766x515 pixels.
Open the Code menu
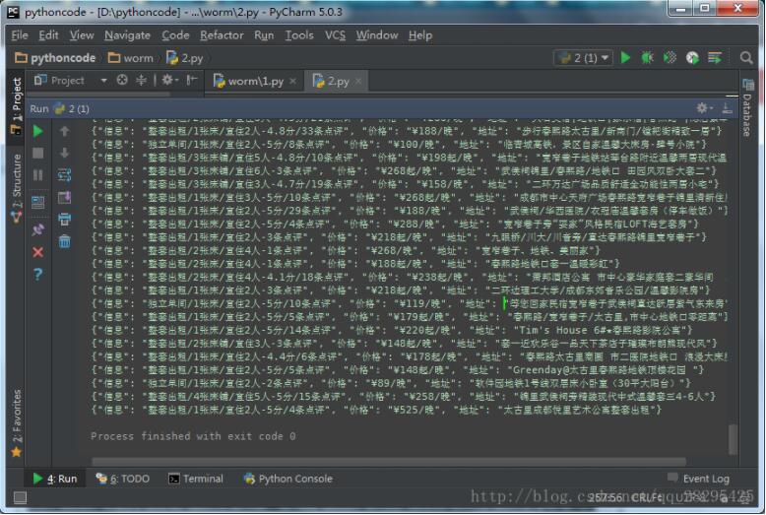click(175, 35)
